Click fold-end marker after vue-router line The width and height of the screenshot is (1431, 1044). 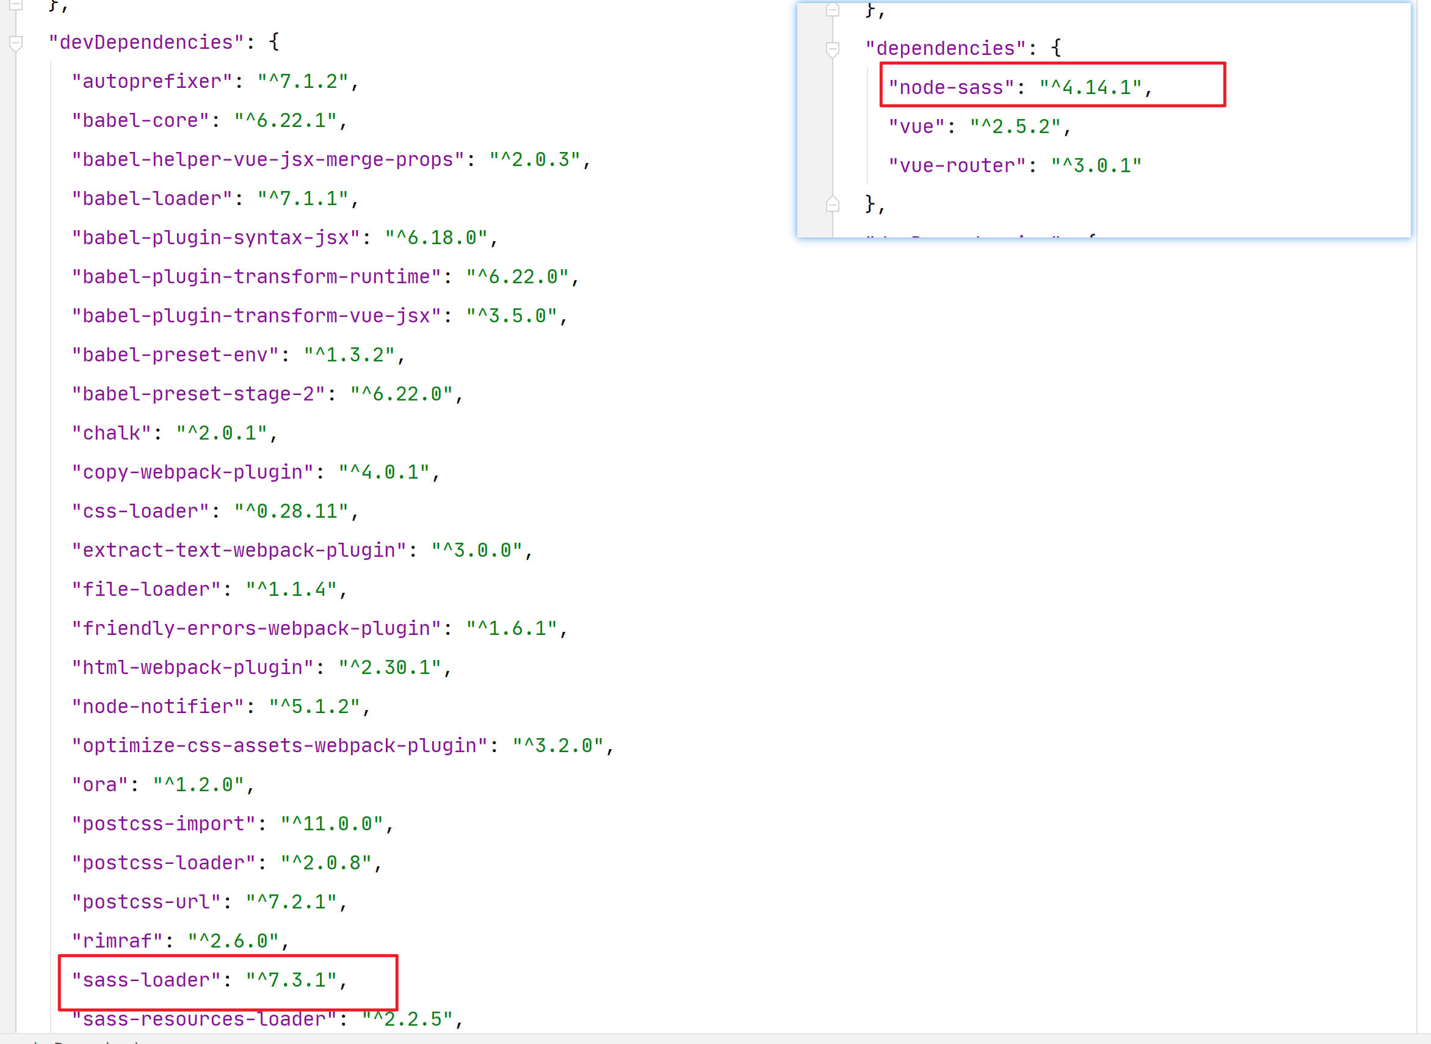[833, 204]
